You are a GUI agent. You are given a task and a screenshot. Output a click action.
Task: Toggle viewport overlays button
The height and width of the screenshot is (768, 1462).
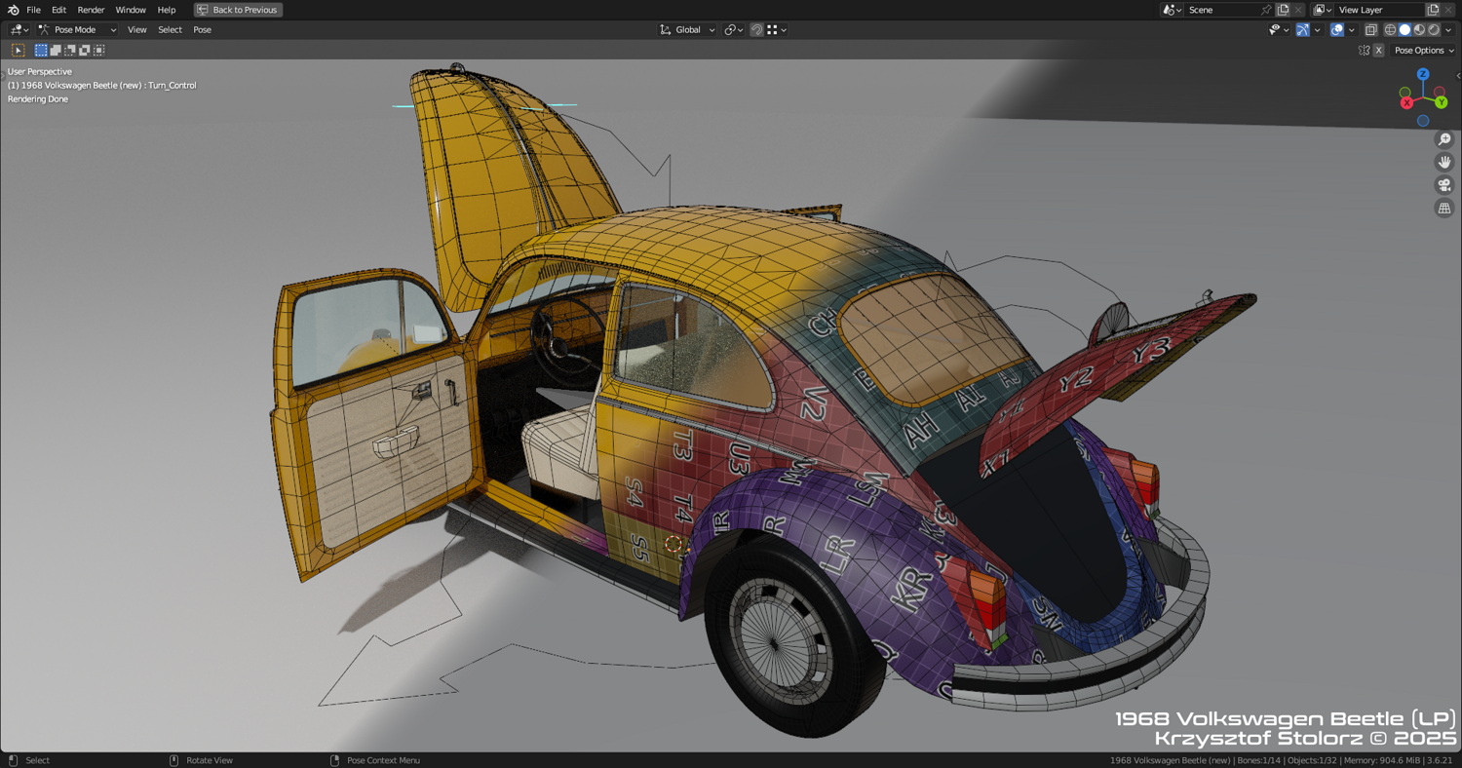pos(1337,30)
